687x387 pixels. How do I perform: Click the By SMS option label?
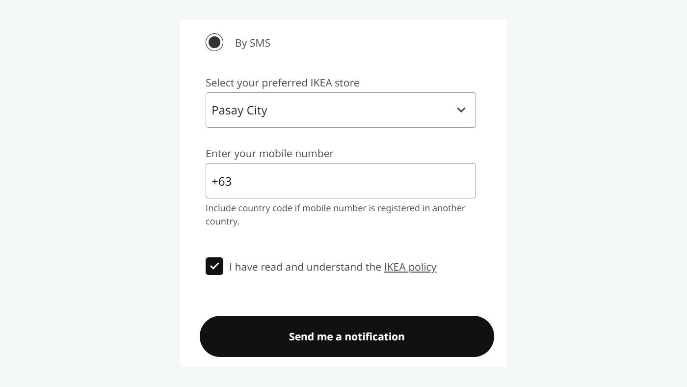click(x=252, y=43)
